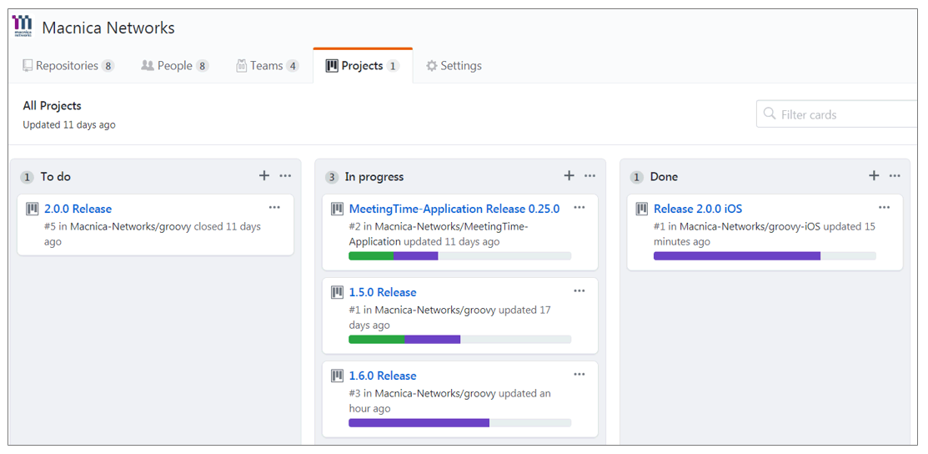Add a card to In progress column
Viewport: 928px width, 454px height.
coord(569,175)
